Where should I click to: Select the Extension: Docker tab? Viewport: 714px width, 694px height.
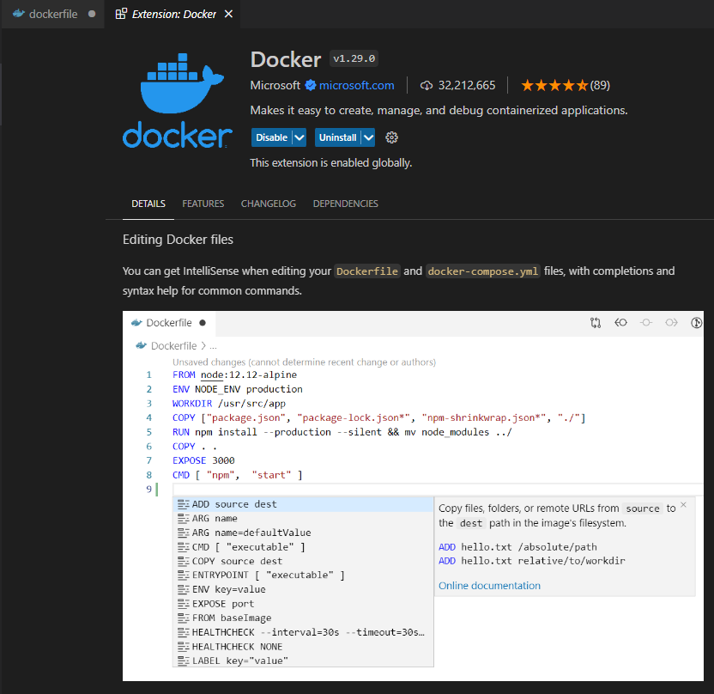pyautogui.click(x=173, y=14)
